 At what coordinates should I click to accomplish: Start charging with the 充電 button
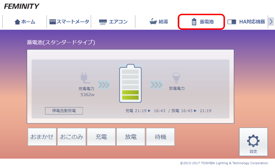[x=101, y=137]
